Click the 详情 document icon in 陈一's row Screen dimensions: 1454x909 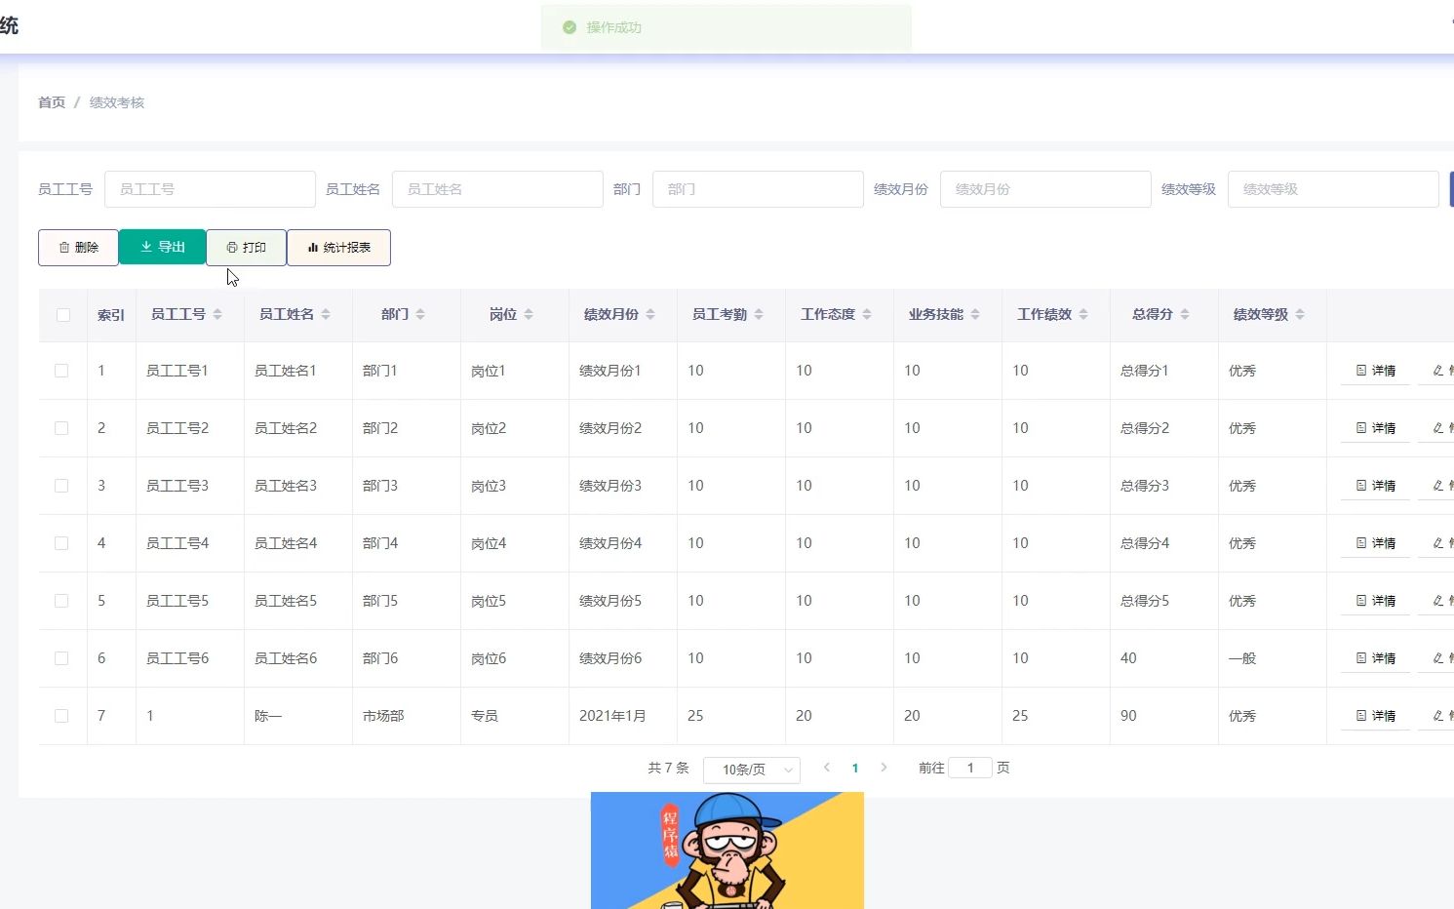pos(1359,715)
